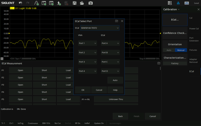The height and width of the screenshot is (126, 201).
Task: Click the add marker icon
Action: (59, 3)
